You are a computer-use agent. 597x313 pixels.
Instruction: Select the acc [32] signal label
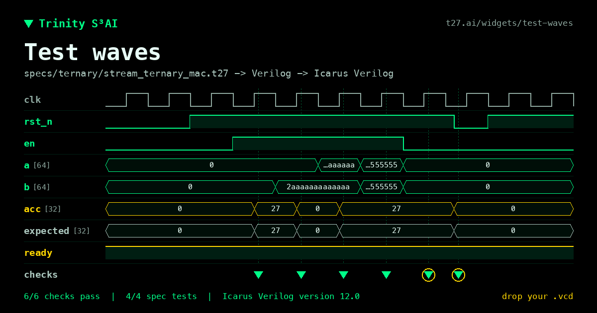coord(42,209)
